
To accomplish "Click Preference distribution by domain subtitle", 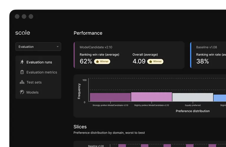I will point(109,133).
